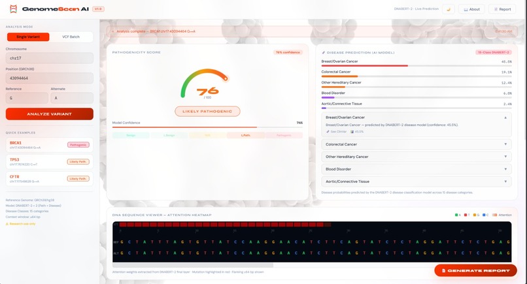Click the 76% confidence badge
527x284 pixels.
(x=288, y=52)
